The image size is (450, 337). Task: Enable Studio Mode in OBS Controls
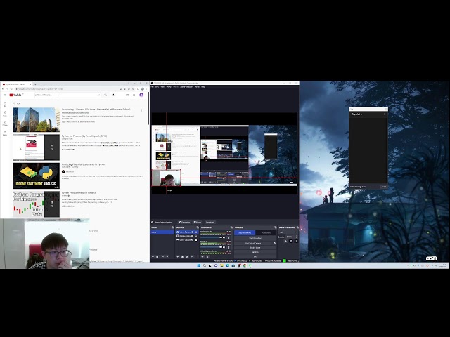tap(255, 248)
